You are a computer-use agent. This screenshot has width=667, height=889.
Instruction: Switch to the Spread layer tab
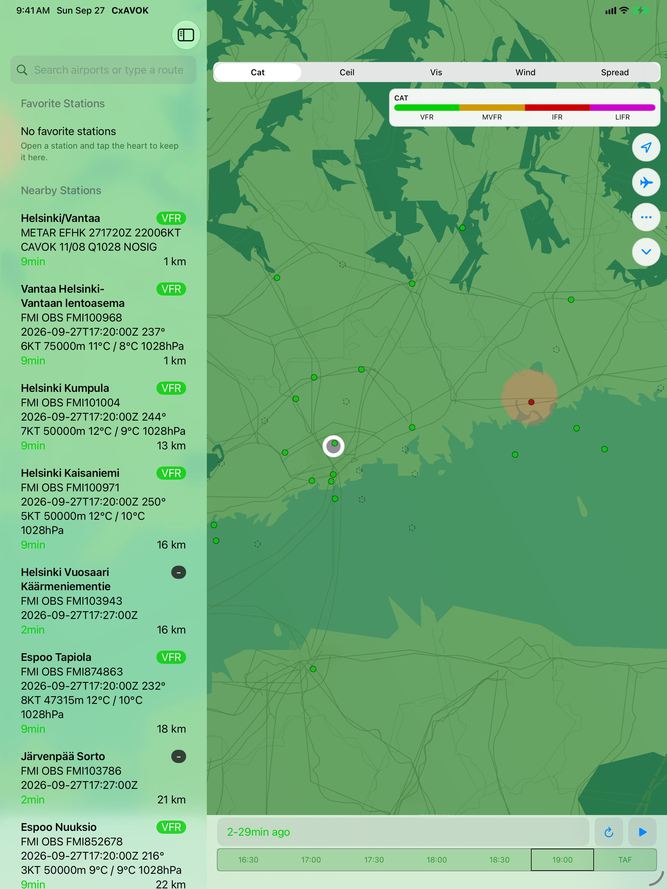pos(614,72)
